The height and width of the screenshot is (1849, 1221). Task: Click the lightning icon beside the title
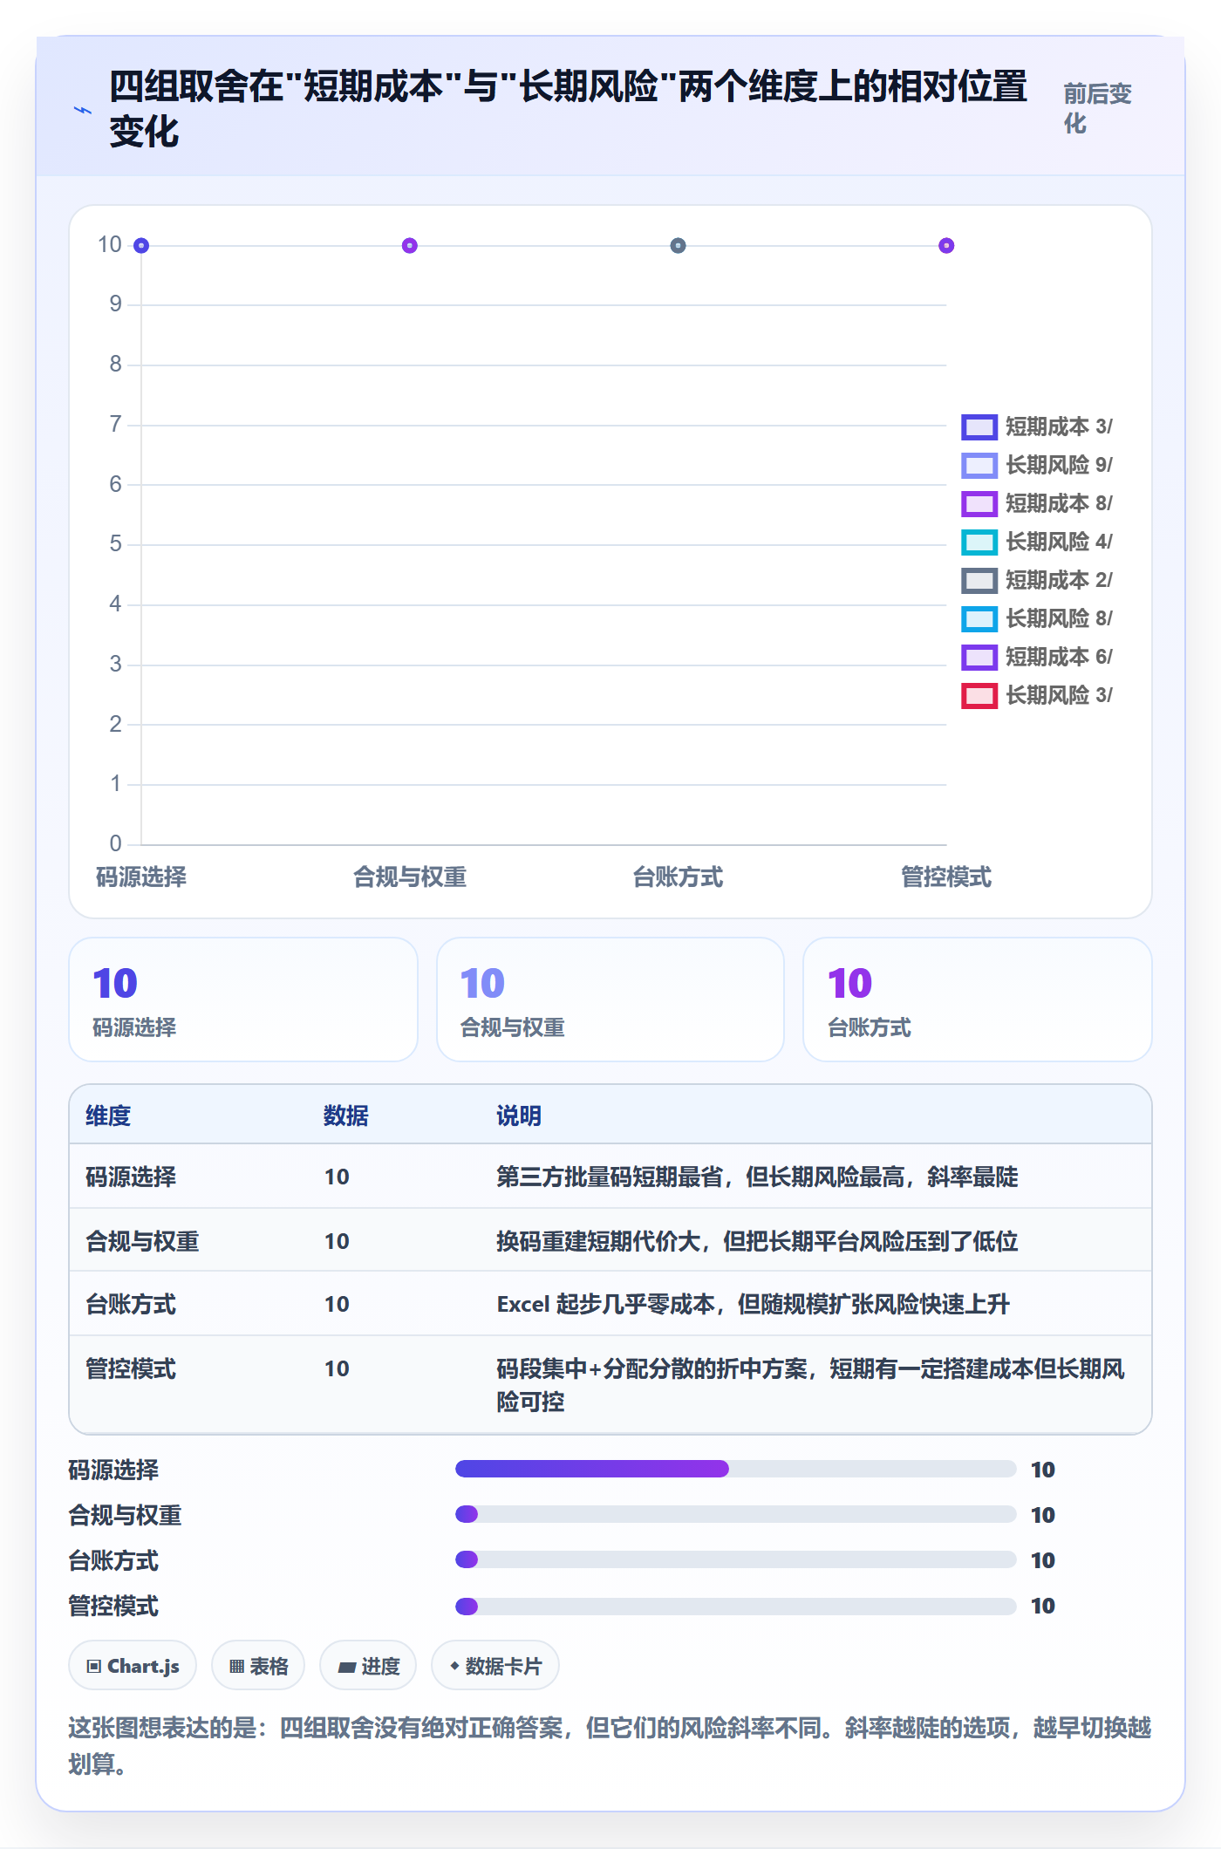(83, 110)
